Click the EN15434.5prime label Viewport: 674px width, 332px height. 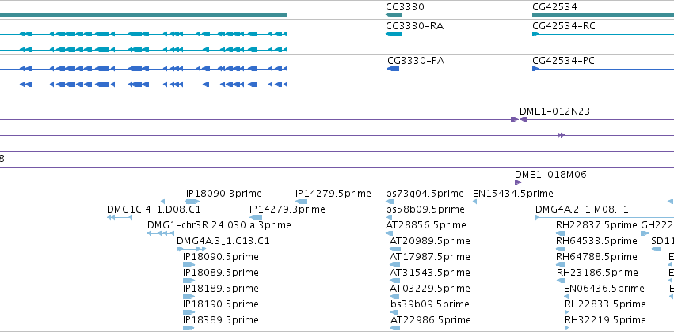click(x=512, y=194)
